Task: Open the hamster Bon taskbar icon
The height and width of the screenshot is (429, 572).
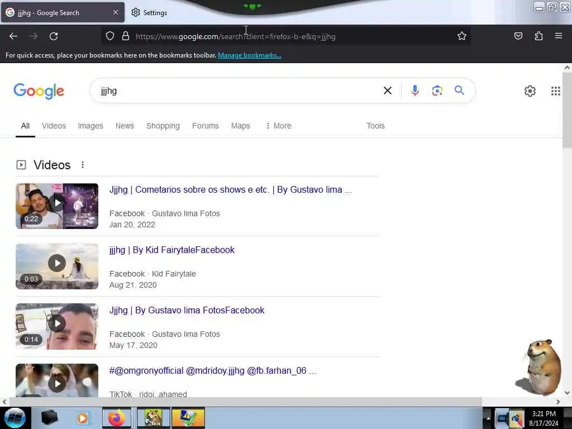Action: pyautogui.click(x=154, y=418)
